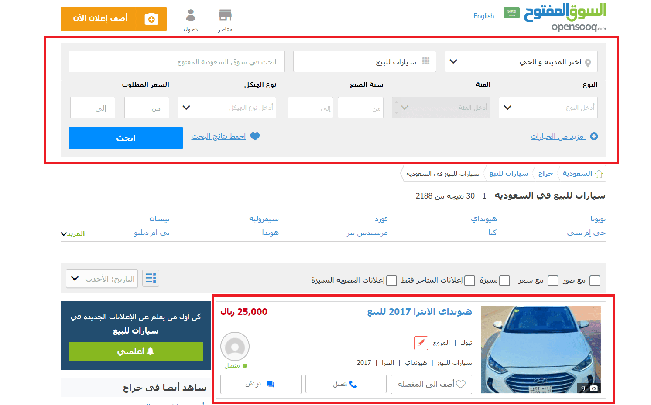Click the list view layout icon
This screenshot has width=651, height=405.
[151, 278]
